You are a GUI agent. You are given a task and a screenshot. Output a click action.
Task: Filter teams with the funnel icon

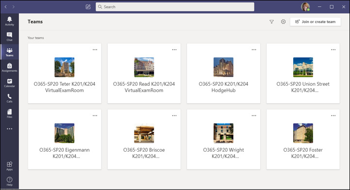tap(271, 22)
